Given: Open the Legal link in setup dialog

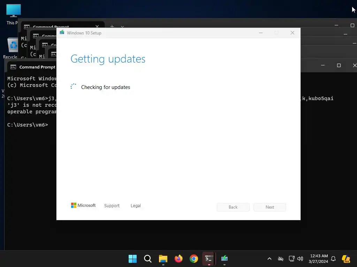Looking at the screenshot, I should coord(136,205).
